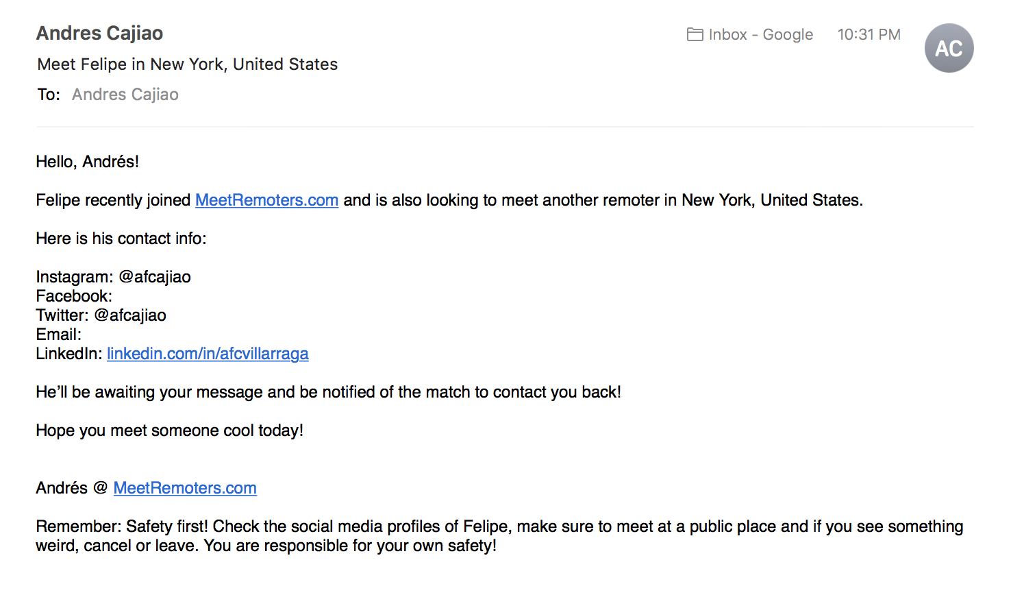Click the AC avatar circle
The height and width of the screenshot is (595, 1011).
pyautogui.click(x=949, y=48)
